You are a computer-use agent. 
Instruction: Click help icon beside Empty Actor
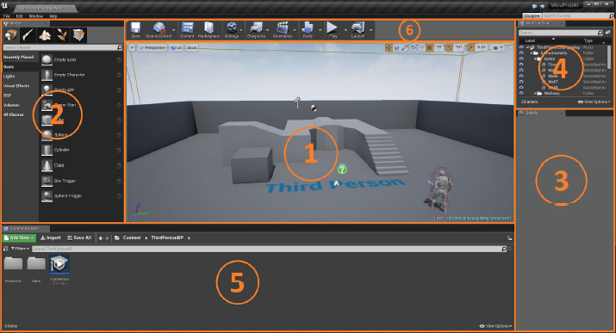tap(119, 59)
